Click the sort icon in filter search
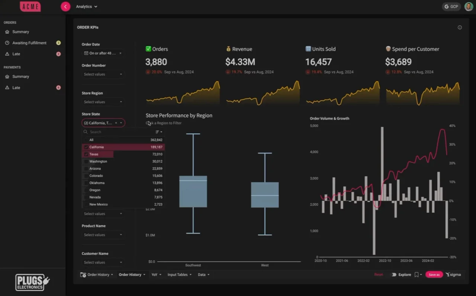This screenshot has width=476, height=296. pos(158,132)
